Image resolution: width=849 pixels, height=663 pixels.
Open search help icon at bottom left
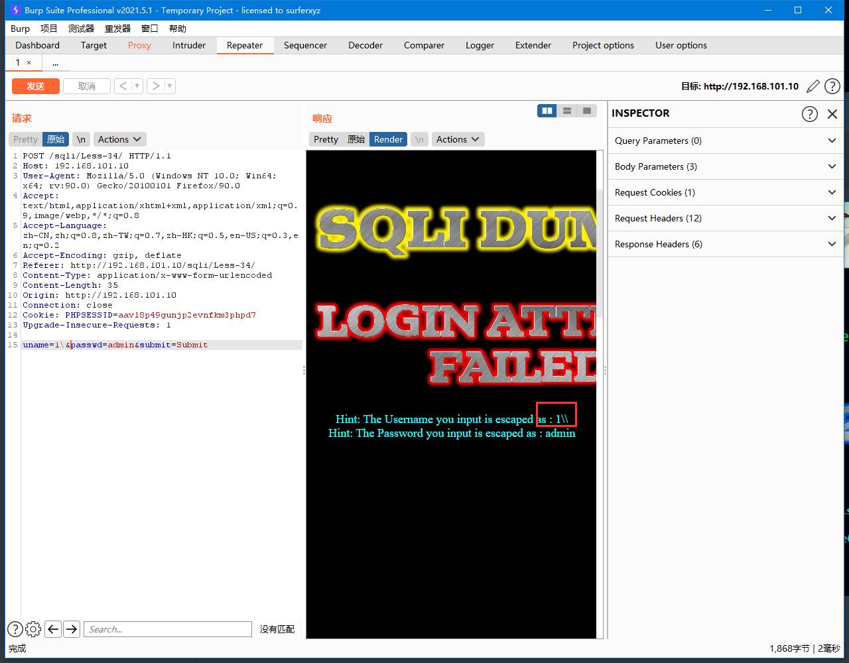click(x=15, y=629)
